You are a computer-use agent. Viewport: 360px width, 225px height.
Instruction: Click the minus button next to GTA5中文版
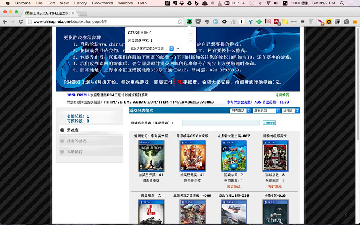point(191,33)
